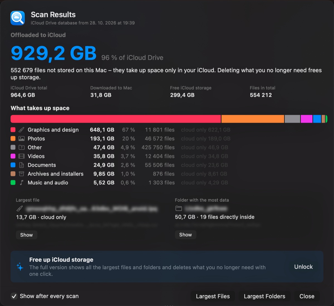The height and width of the screenshot is (306, 334).
Task: Unlock the full version
Action: click(x=303, y=267)
